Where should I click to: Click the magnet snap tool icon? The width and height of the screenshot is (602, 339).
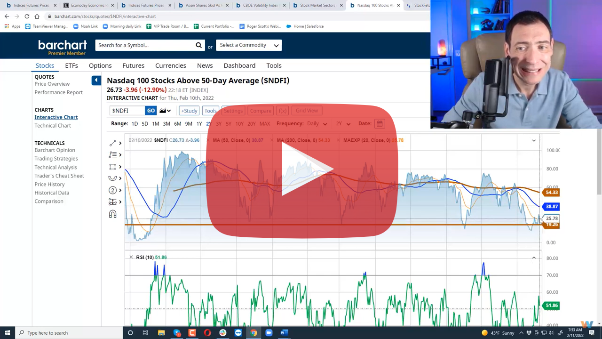(112, 214)
